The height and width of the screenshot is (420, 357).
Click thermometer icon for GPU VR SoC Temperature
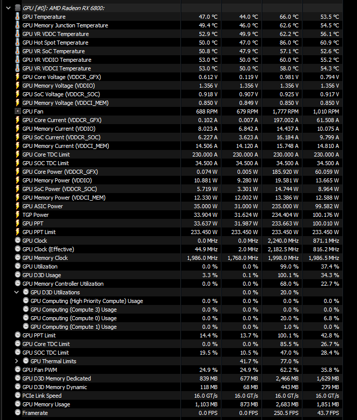click(x=17, y=51)
